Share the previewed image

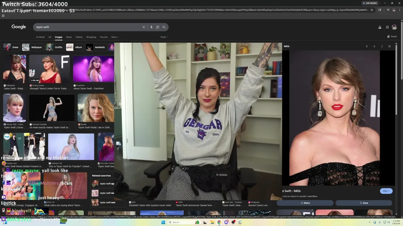pyautogui.click(x=305, y=203)
